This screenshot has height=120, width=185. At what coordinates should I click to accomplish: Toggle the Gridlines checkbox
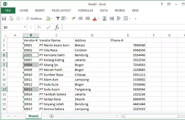pos(28,18)
